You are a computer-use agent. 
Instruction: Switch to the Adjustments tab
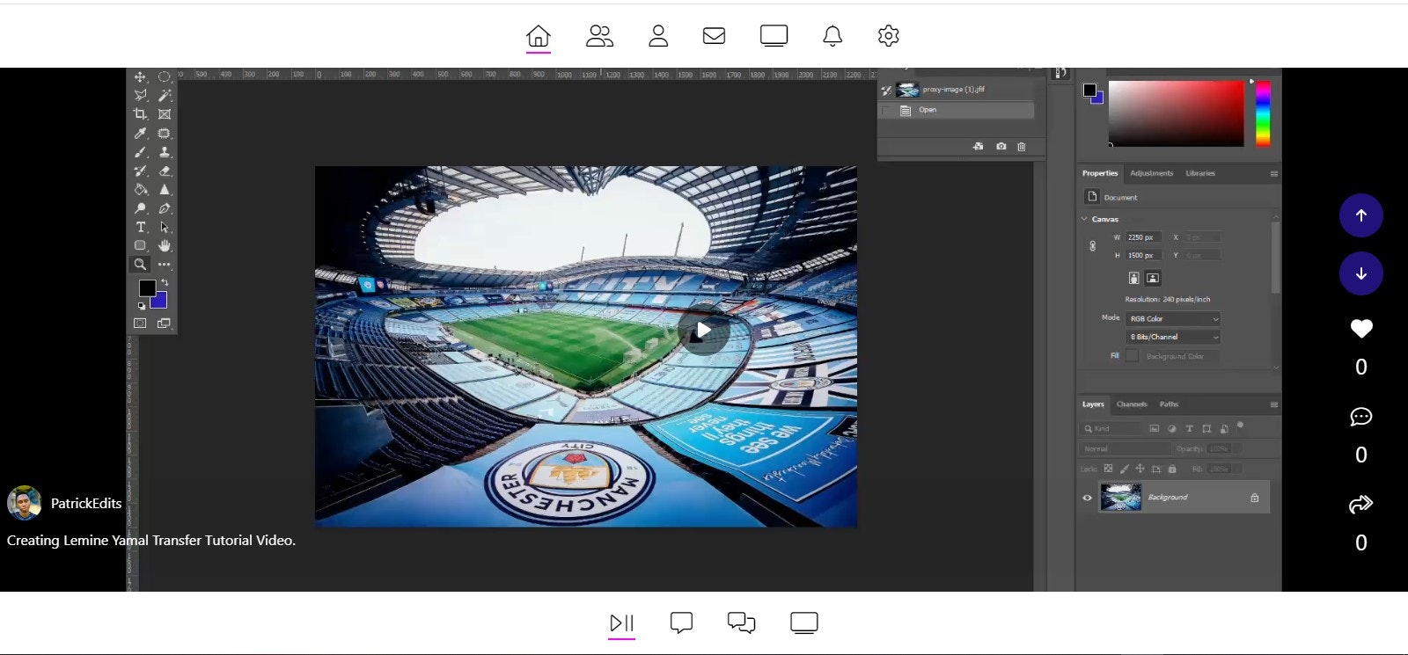(x=1151, y=173)
